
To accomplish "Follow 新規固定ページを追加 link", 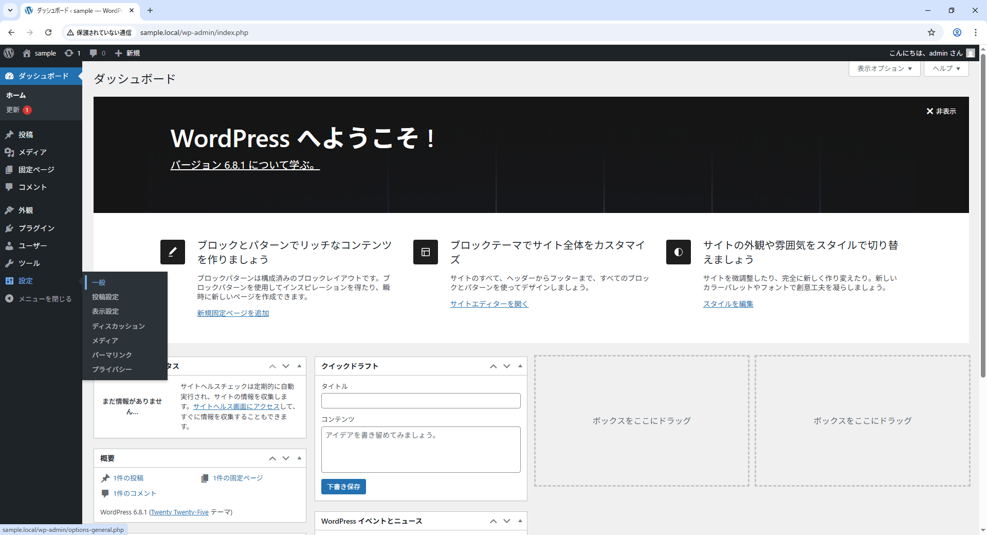I will pyautogui.click(x=233, y=313).
